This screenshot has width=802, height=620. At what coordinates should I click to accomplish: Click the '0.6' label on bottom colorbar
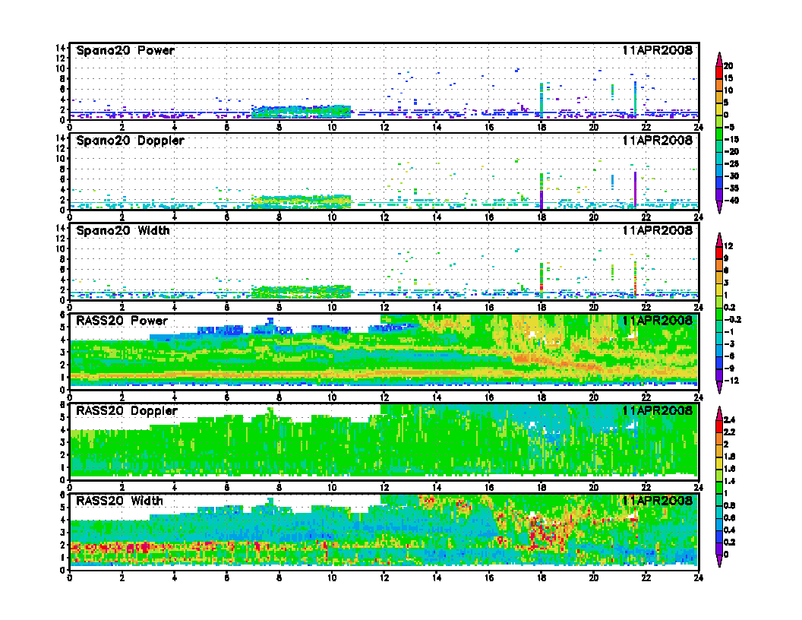coord(729,517)
